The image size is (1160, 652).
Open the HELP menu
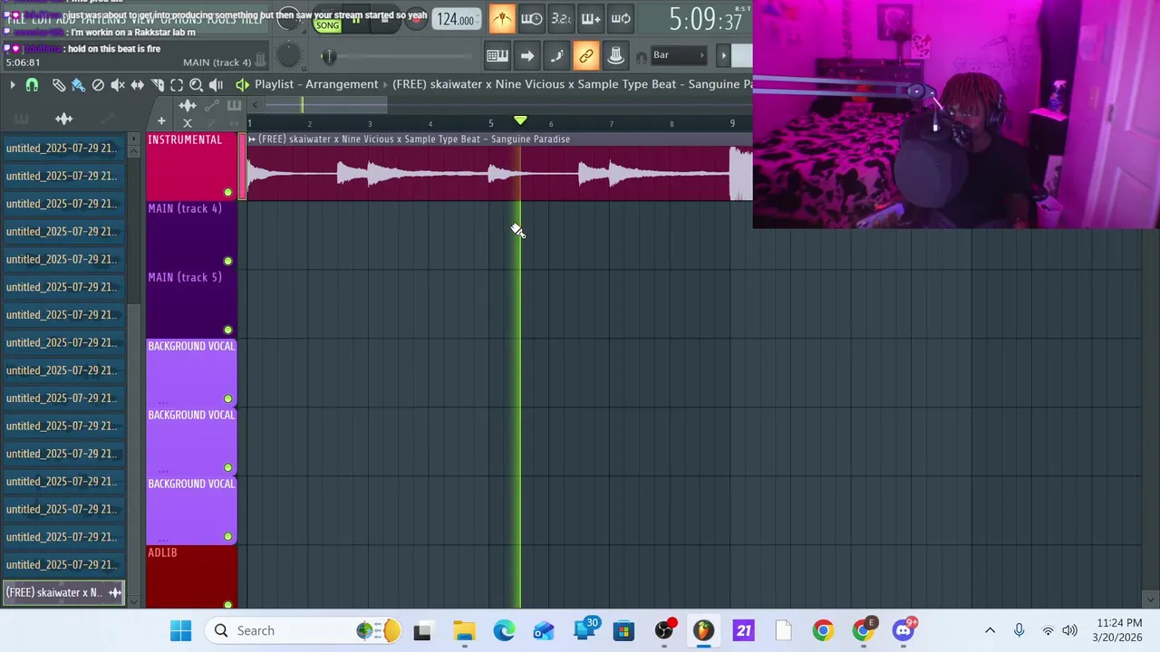[253, 19]
